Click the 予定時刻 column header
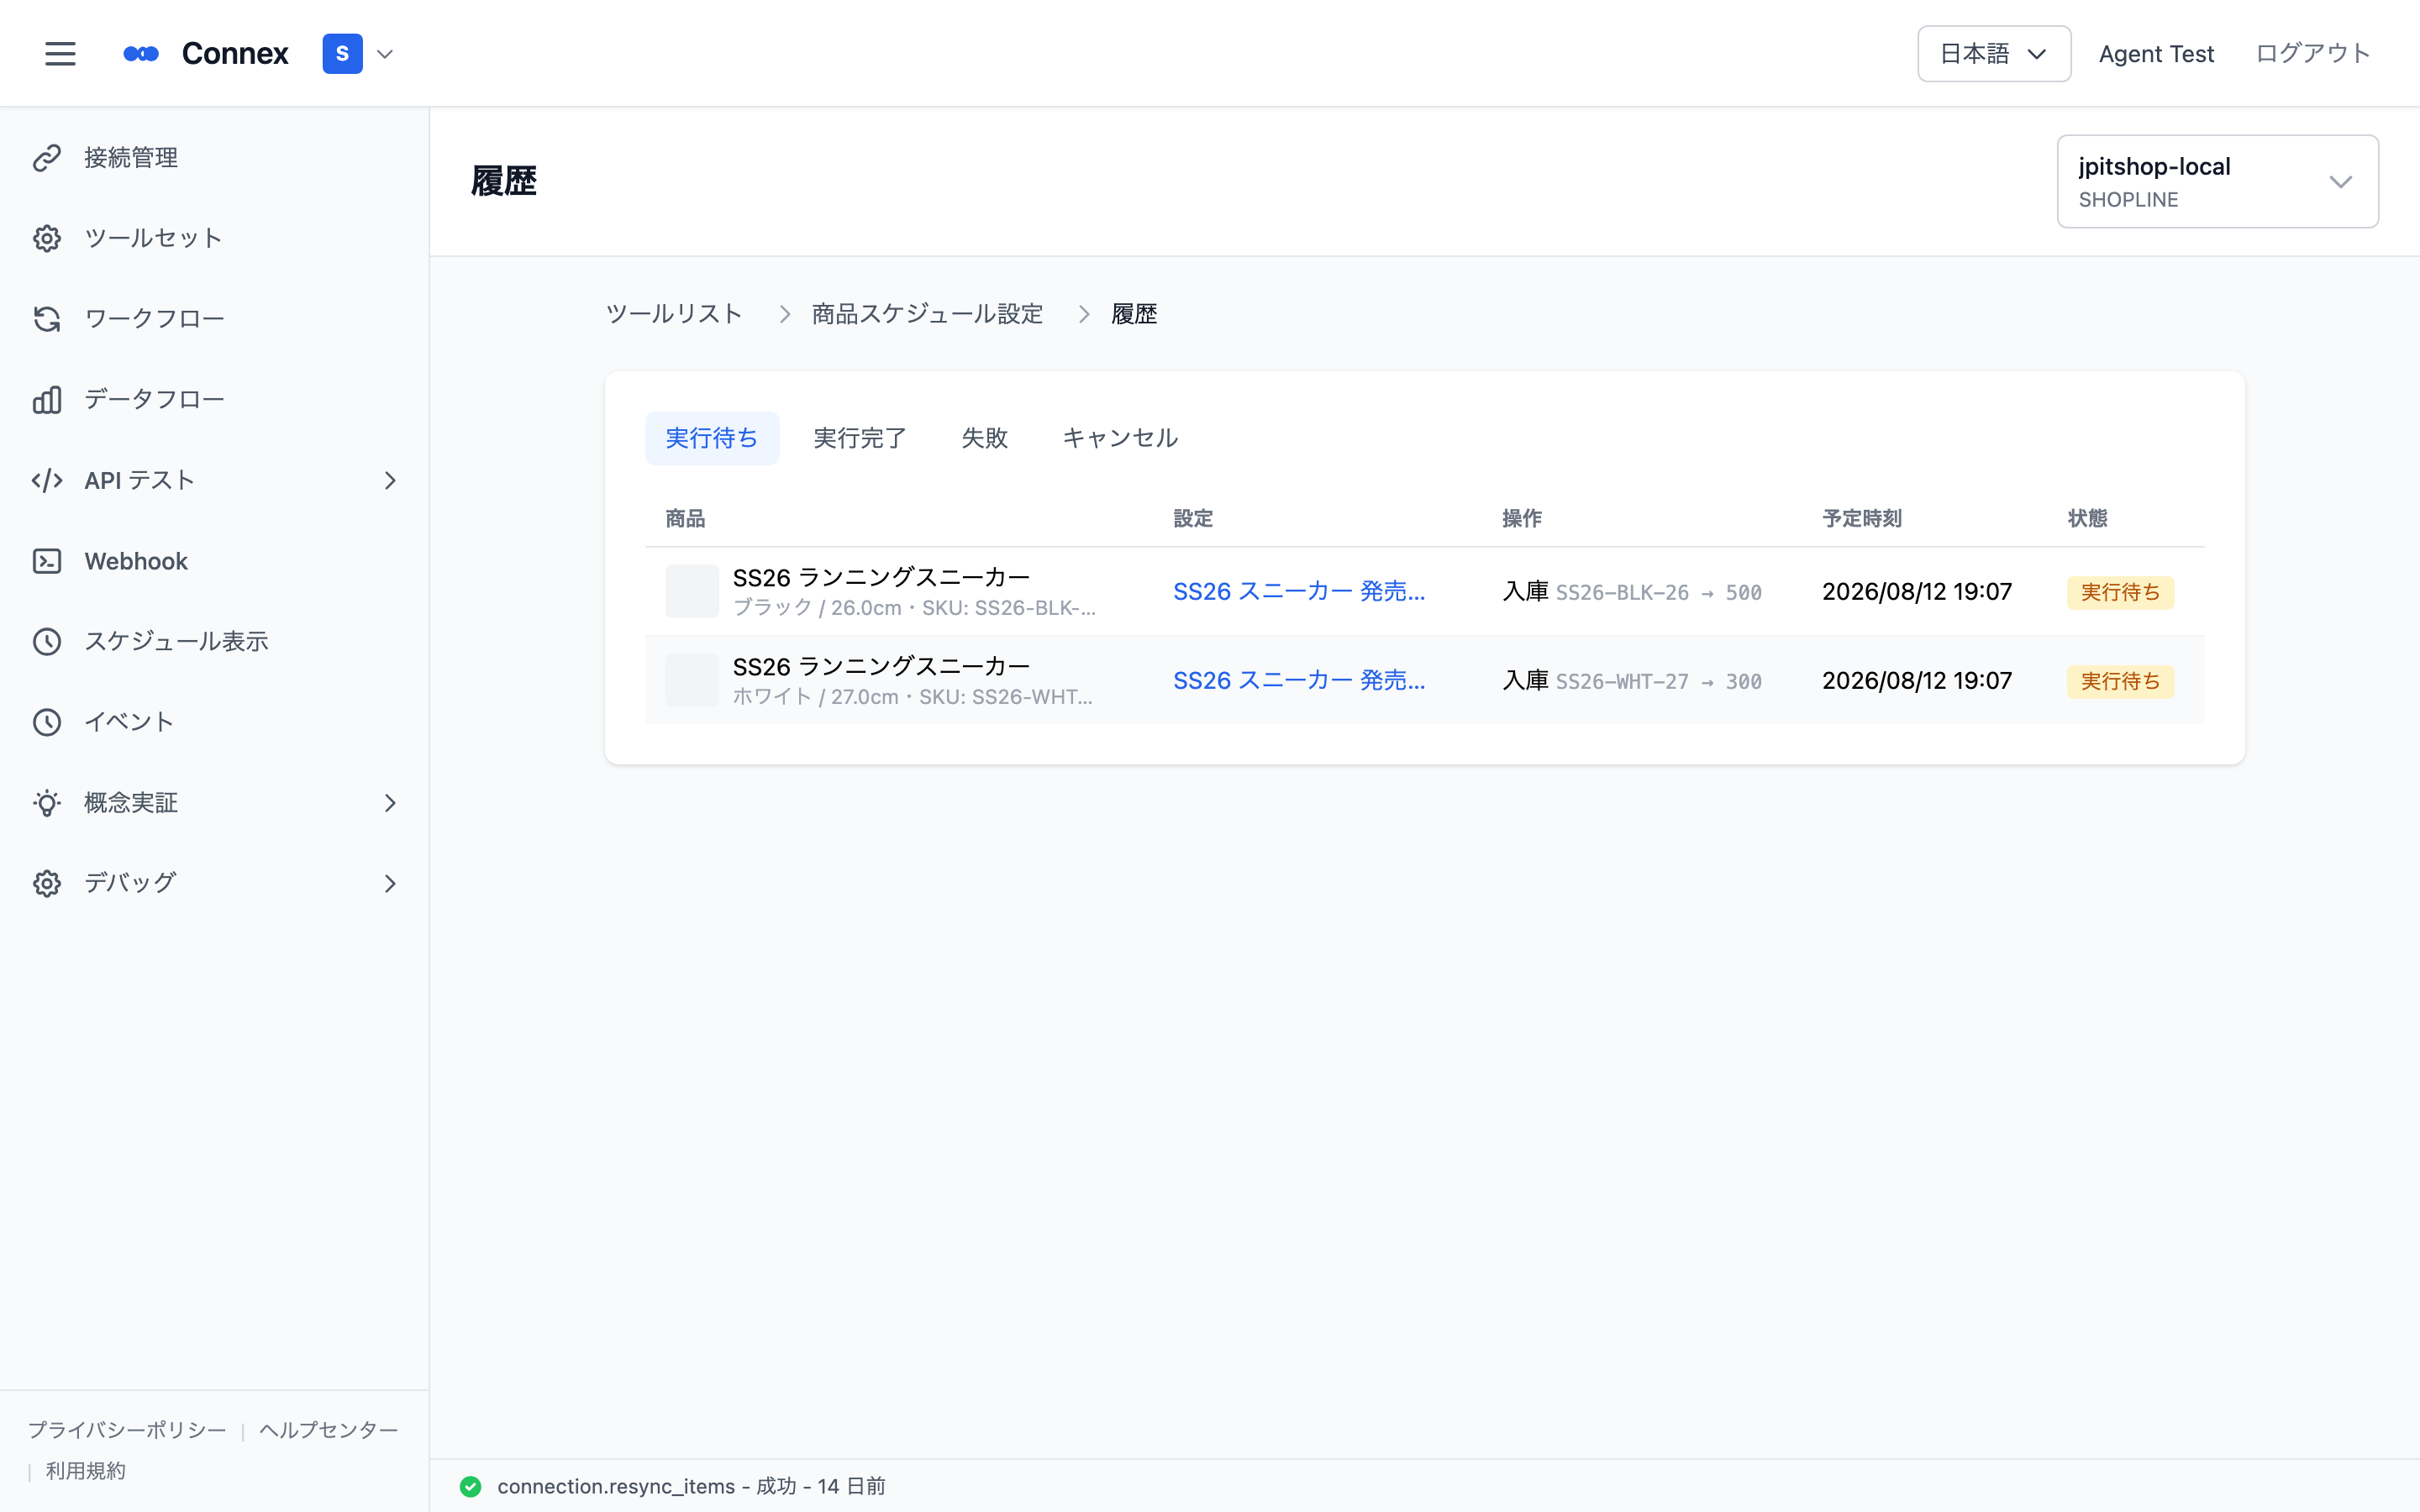Viewport: 2420px width, 1512px height. [x=1861, y=518]
